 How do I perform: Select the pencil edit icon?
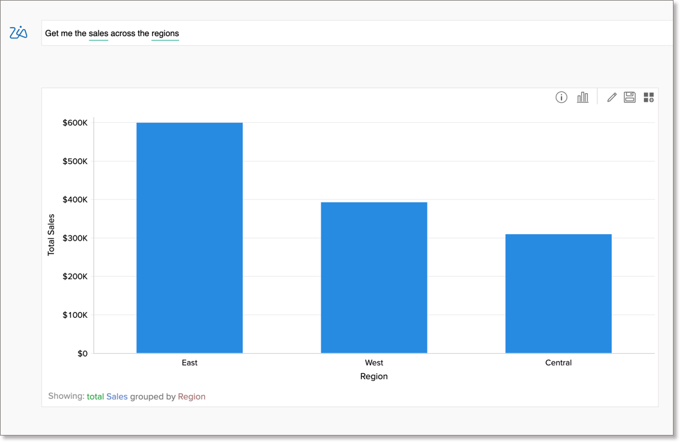coord(611,97)
